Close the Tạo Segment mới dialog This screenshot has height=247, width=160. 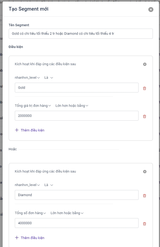click(151, 10)
